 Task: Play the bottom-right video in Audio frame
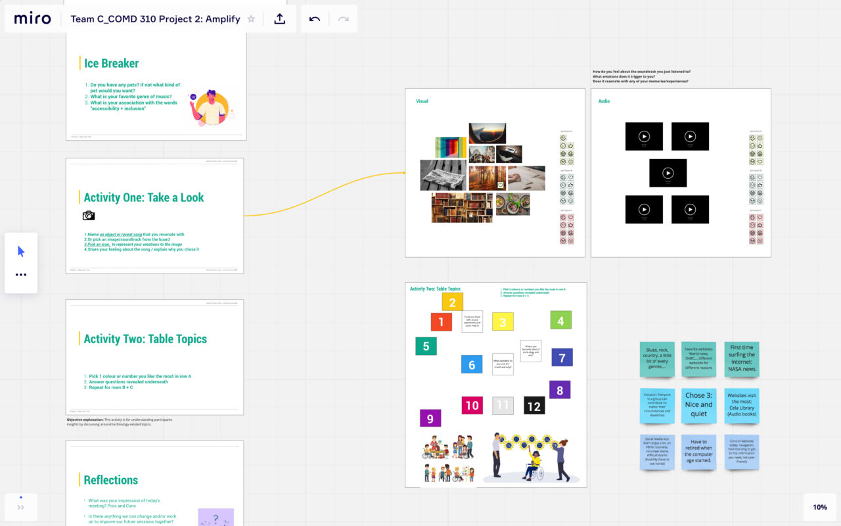coord(690,210)
